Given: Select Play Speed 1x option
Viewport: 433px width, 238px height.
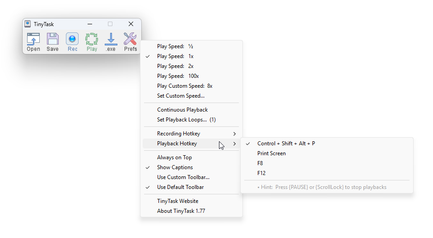Looking at the screenshot, I should [x=191, y=56].
